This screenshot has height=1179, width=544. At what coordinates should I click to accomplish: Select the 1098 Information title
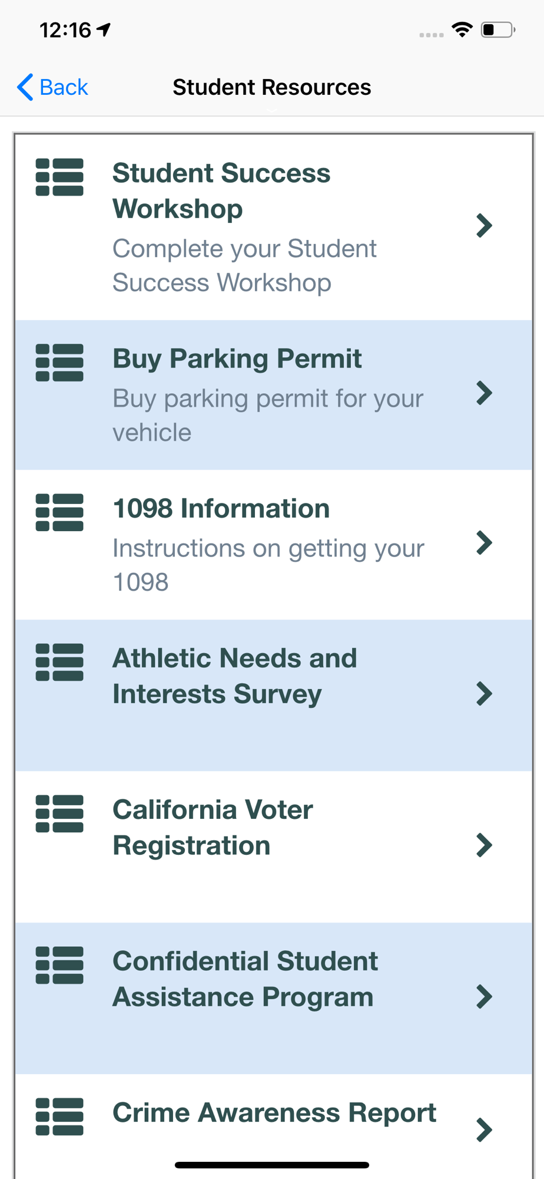[x=221, y=508]
